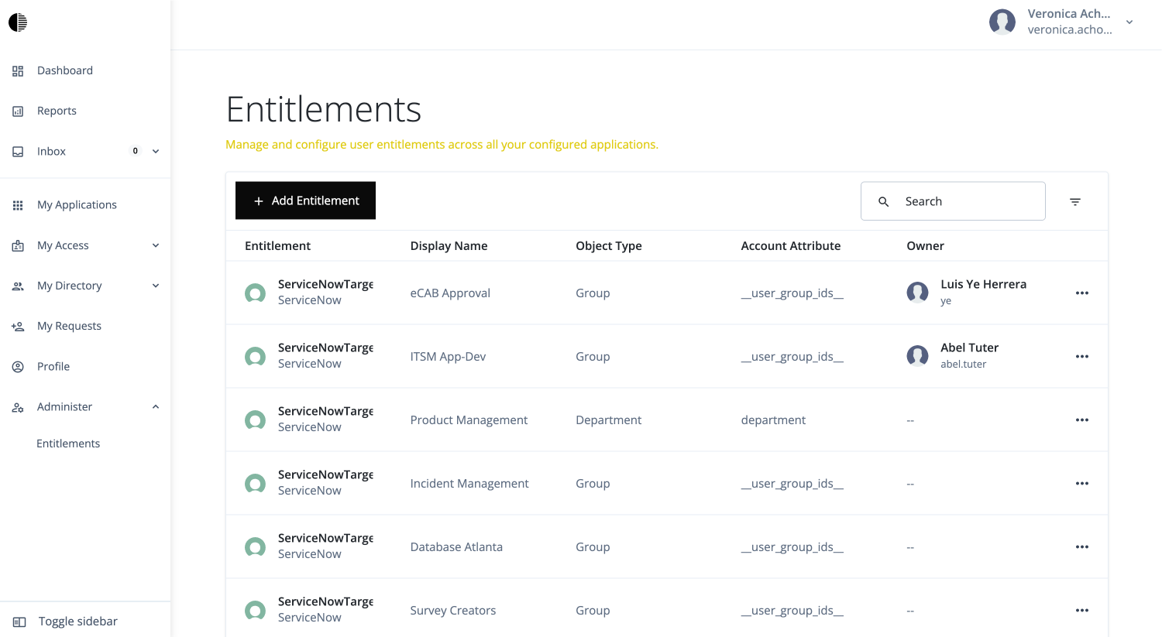This screenshot has height=637, width=1162.
Task: Click the Profile icon
Action: (x=17, y=366)
